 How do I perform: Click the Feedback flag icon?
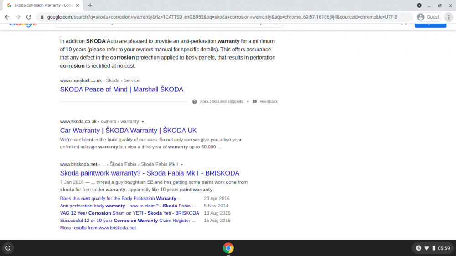pyautogui.click(x=255, y=101)
